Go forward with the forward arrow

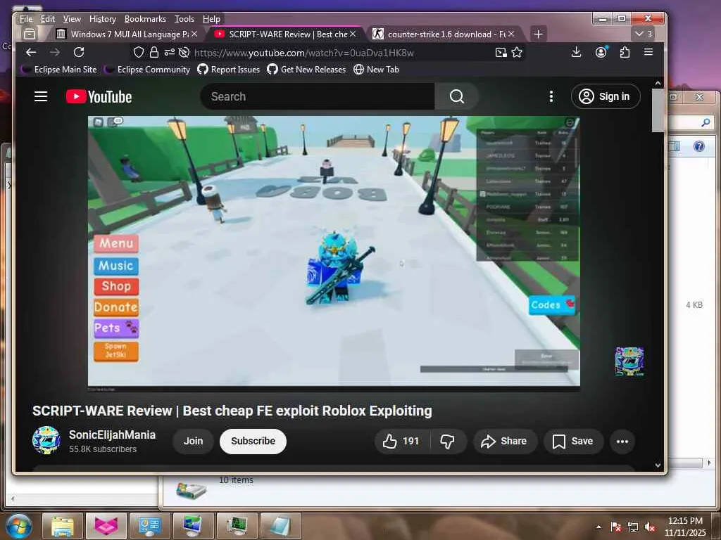pos(55,52)
